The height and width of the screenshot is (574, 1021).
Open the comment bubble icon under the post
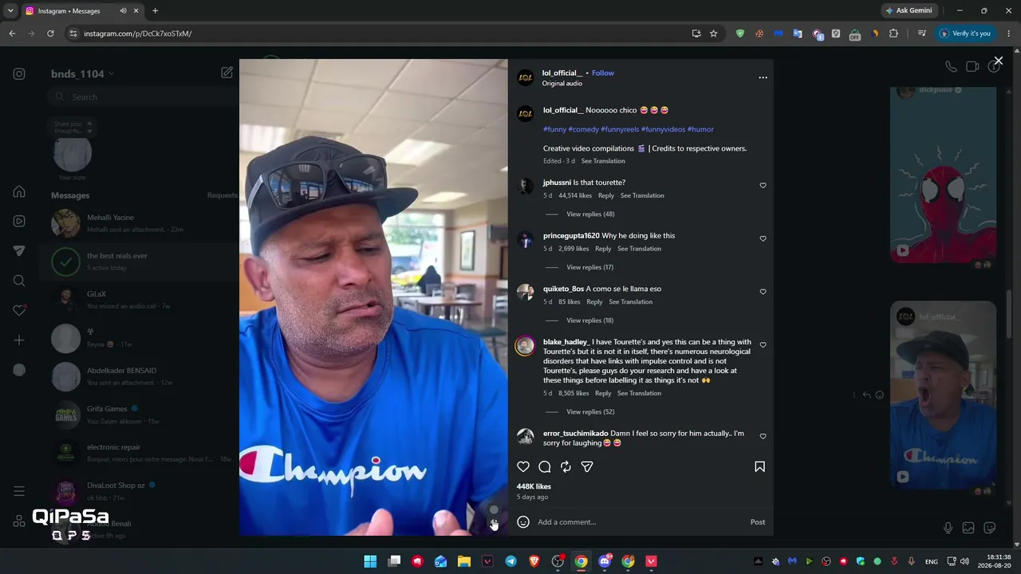pyautogui.click(x=545, y=466)
